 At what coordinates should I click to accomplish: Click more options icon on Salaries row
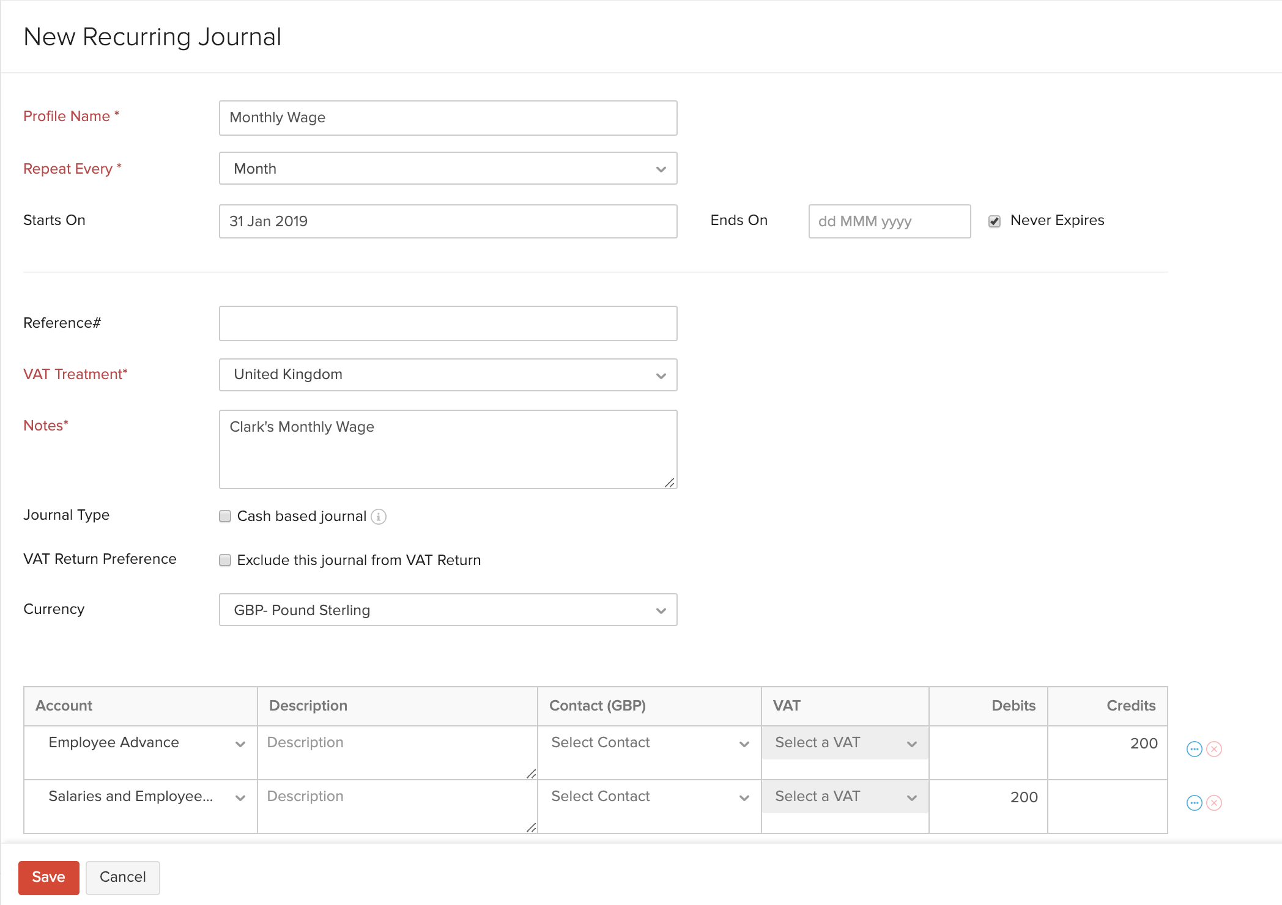click(x=1194, y=803)
